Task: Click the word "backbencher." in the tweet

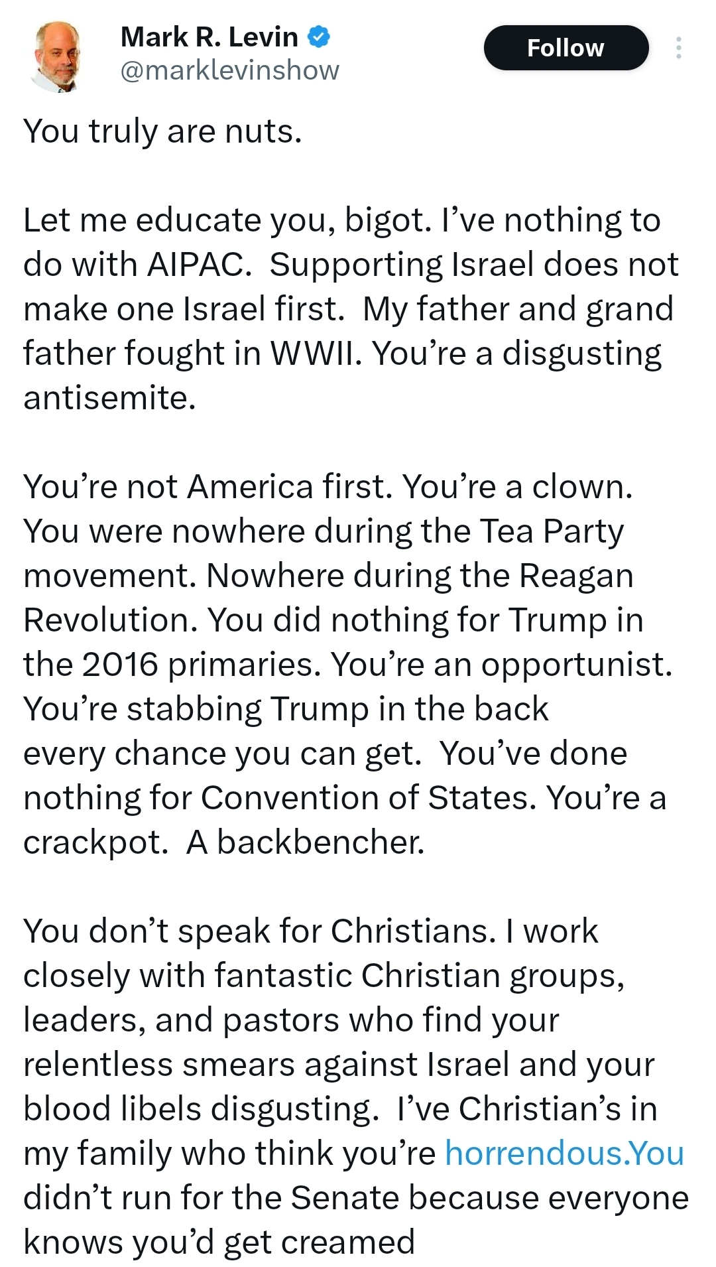Action: (x=320, y=842)
